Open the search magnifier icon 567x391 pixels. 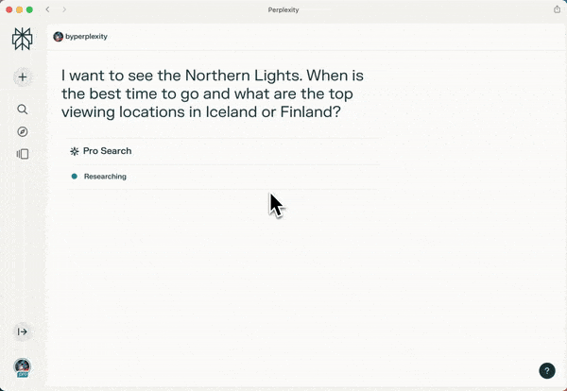coord(23,110)
